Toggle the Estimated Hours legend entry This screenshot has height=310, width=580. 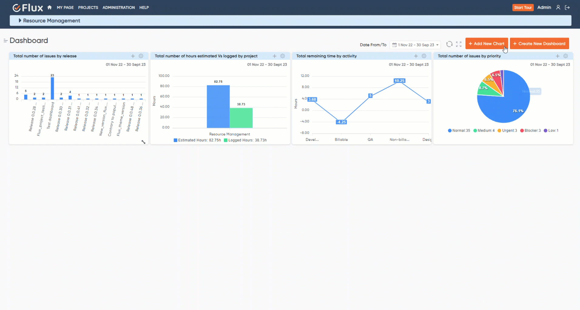coord(197,140)
